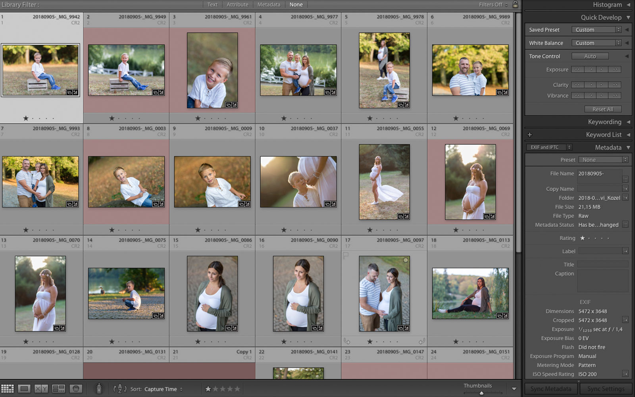Open White Balance Custom dropdown

597,43
